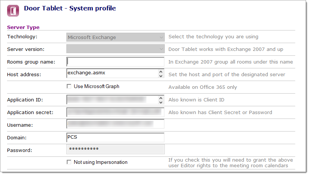Click the Door Tablet - System profile title

(x=70, y=8)
